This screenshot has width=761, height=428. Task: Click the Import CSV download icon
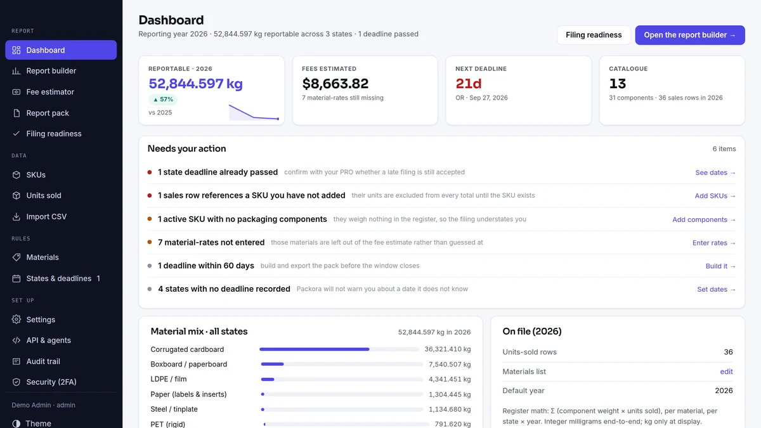point(16,216)
